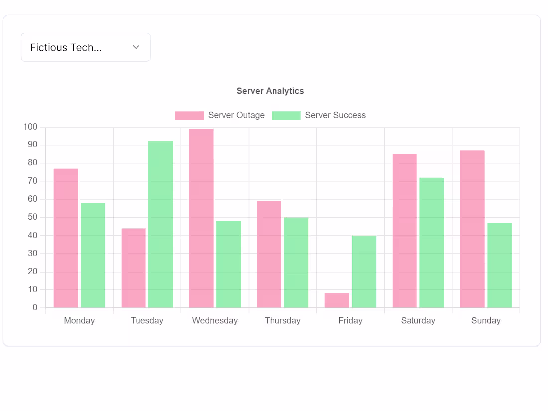This screenshot has height=411, width=548.
Task: Select Sunday's green success bar
Action: click(x=499, y=265)
